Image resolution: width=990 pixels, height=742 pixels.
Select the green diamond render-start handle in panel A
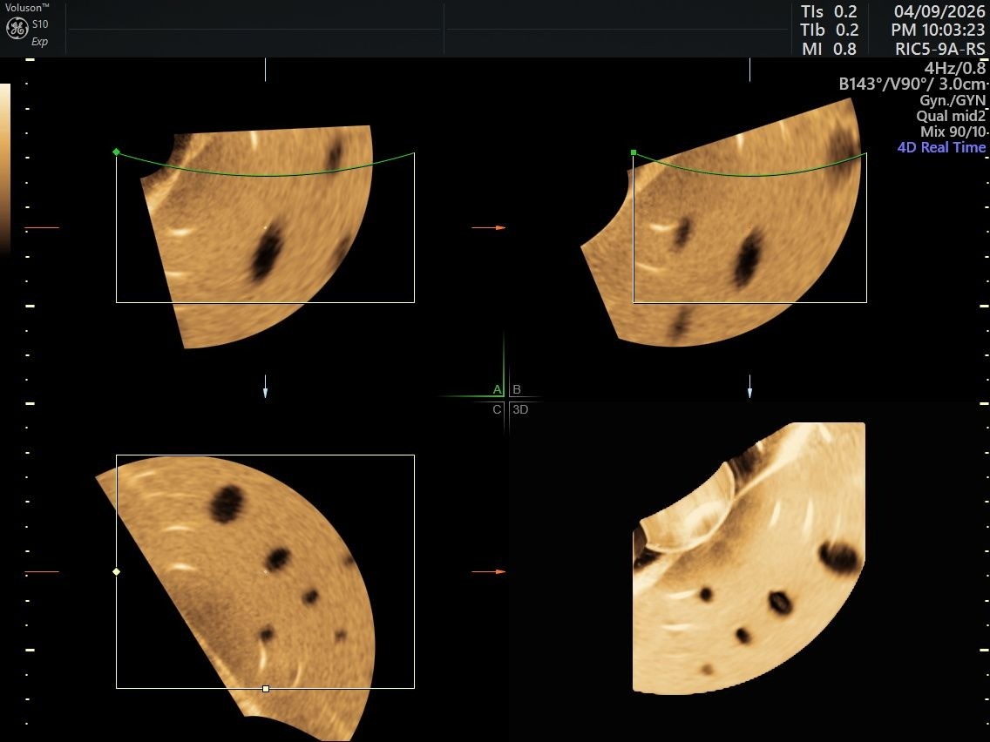tap(116, 152)
